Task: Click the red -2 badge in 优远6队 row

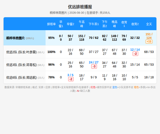Action: coord(71,79)
